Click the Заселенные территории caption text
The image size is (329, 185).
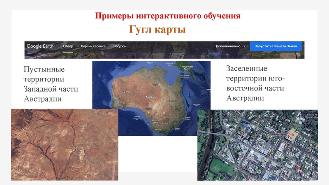(255, 83)
